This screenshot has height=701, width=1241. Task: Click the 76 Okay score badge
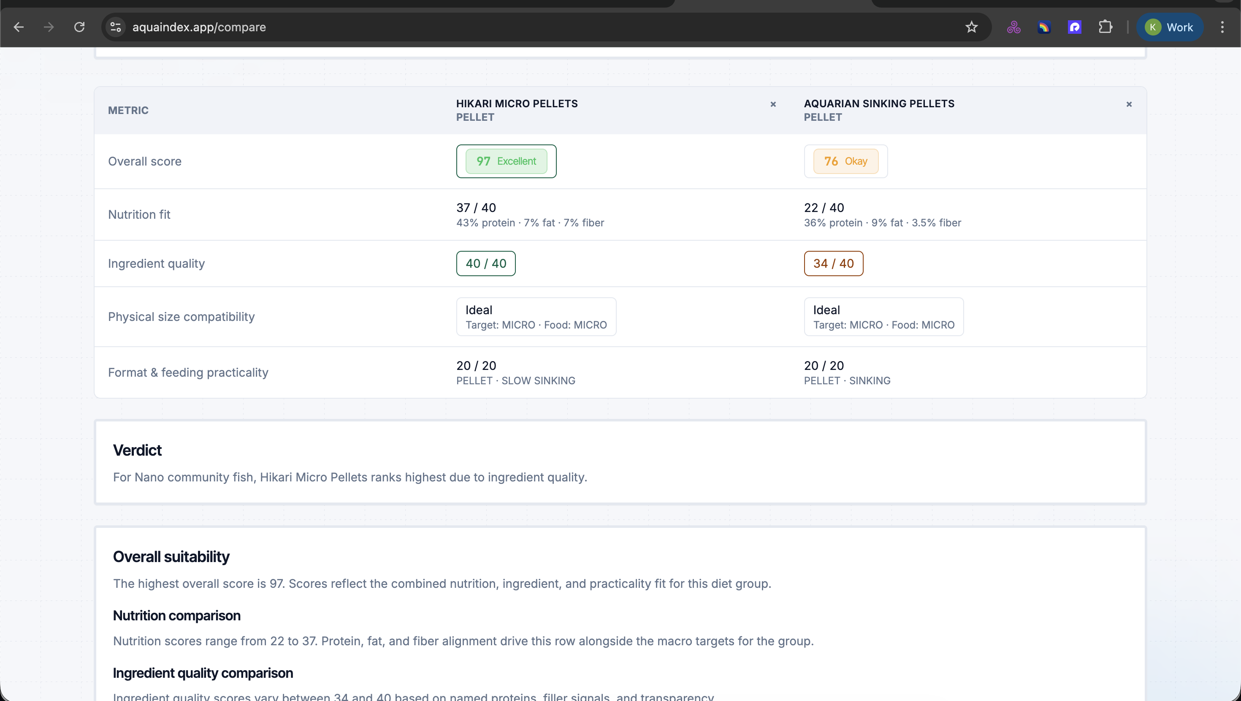tap(845, 161)
